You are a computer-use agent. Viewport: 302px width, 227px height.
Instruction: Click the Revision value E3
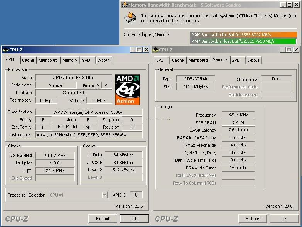pyautogui.click(x=132, y=127)
